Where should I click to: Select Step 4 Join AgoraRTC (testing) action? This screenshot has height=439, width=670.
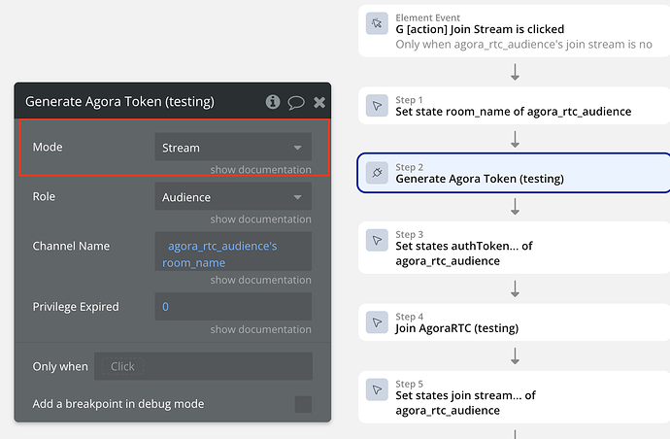coord(514,322)
